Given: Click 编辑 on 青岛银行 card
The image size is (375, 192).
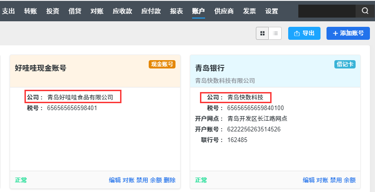Looking at the screenshot, I should 309,180.
